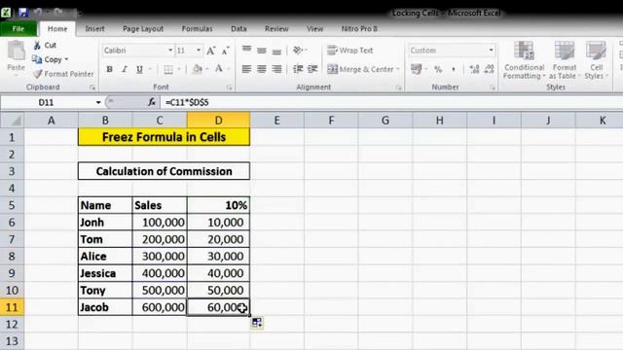623x350 pixels.
Task: Click the Increase Font Size icon
Action: tap(211, 51)
